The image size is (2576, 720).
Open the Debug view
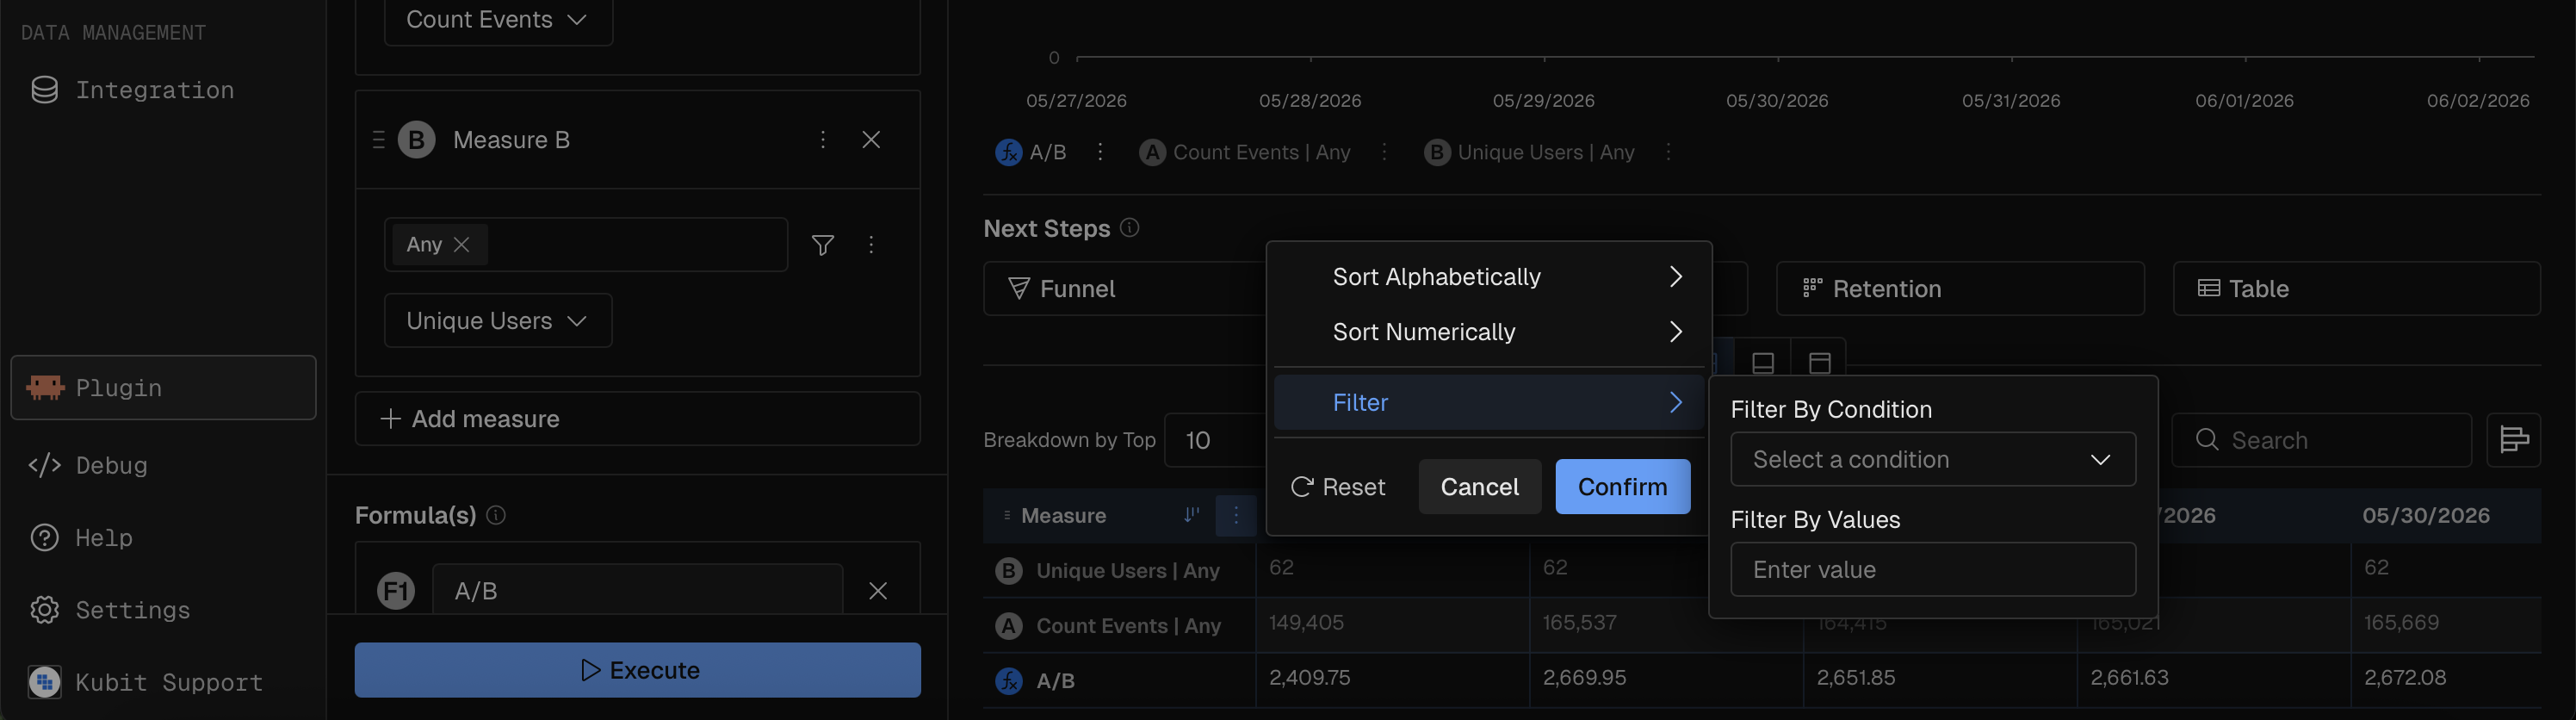[89, 465]
